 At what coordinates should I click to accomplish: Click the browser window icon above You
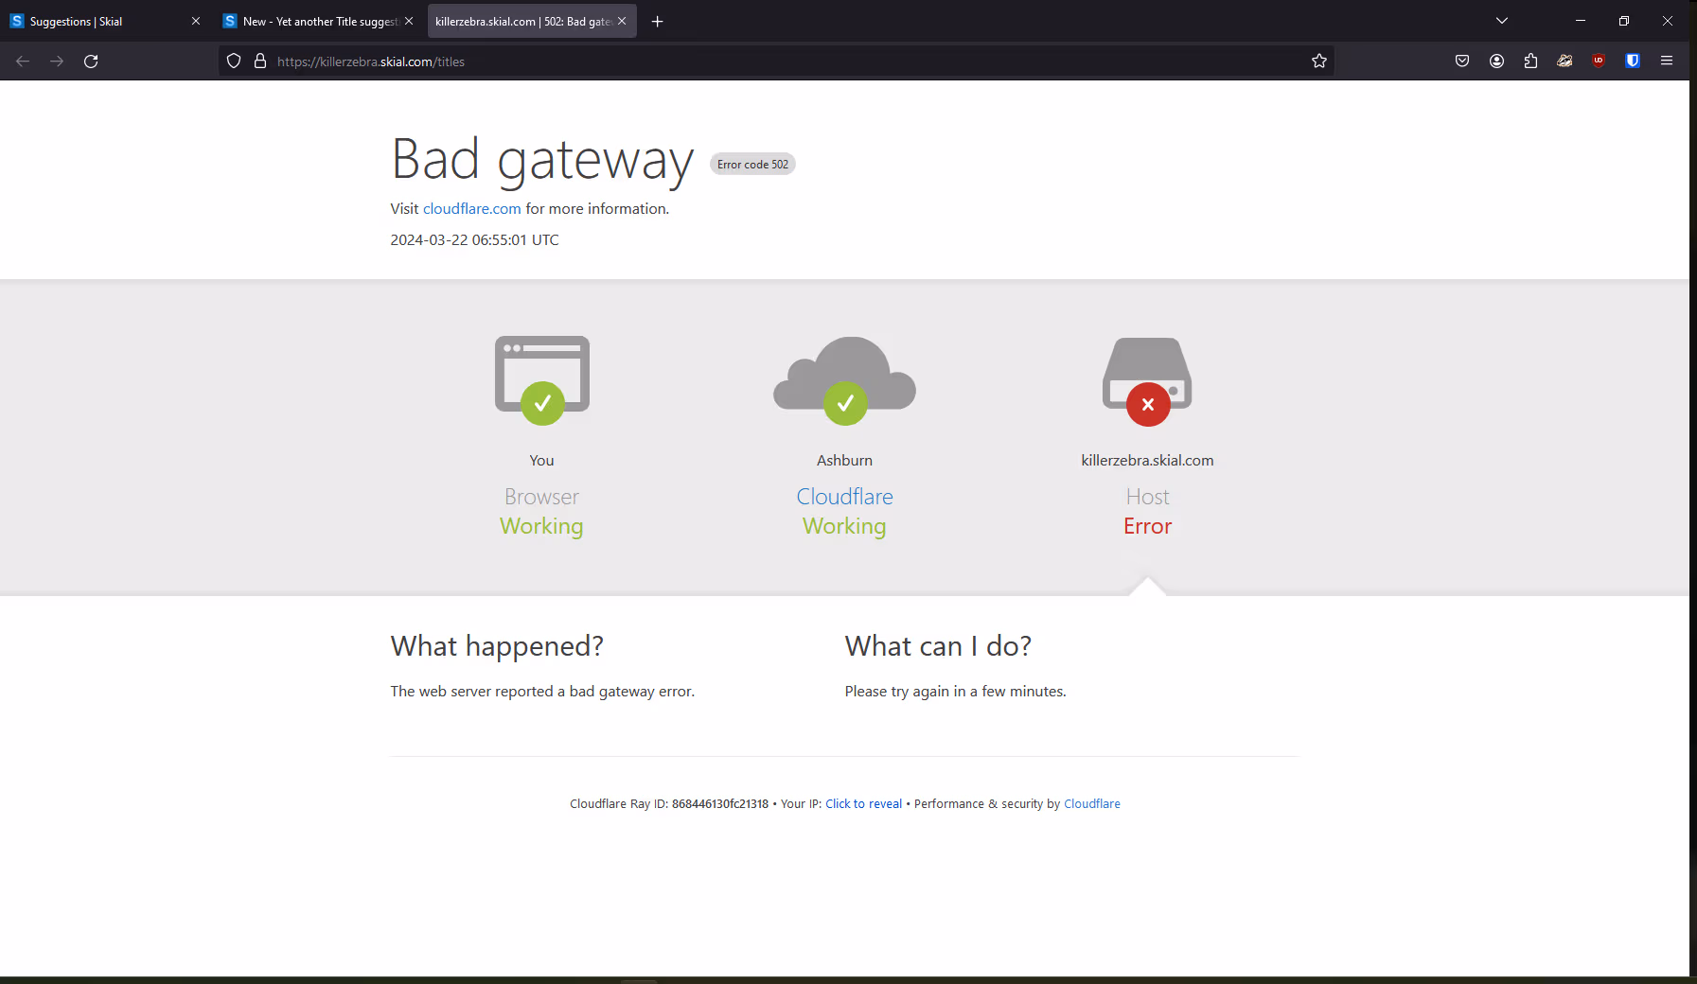point(542,380)
